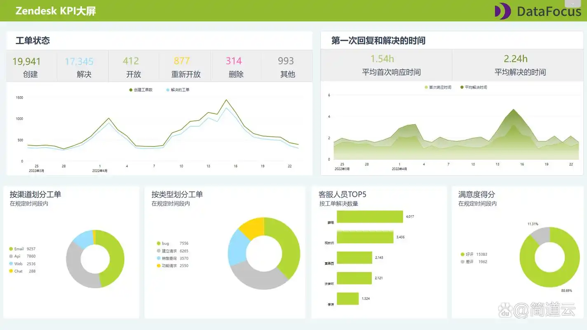
Task: Click the 2.24h 平均解决的时间 card
Action: click(x=518, y=65)
